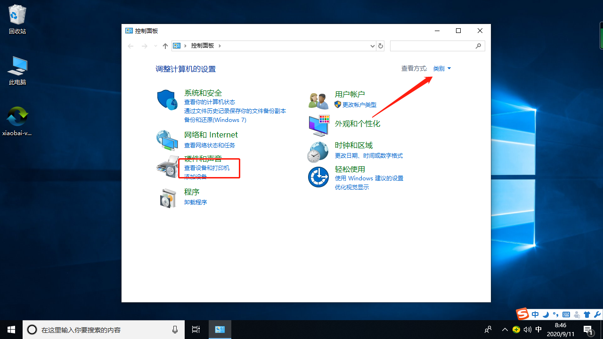
Task: Click the 时钟和区域 clock-globe icon
Action: click(318, 152)
